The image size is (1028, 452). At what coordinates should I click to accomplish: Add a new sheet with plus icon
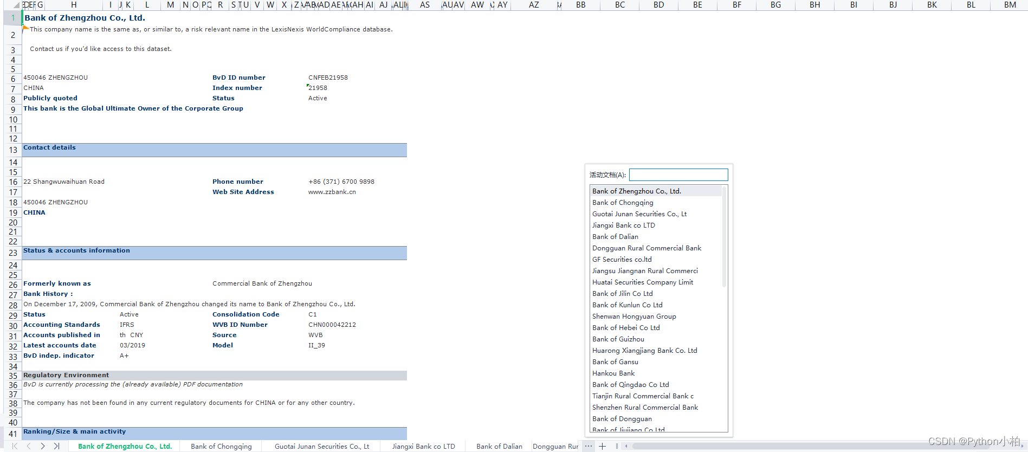(602, 446)
